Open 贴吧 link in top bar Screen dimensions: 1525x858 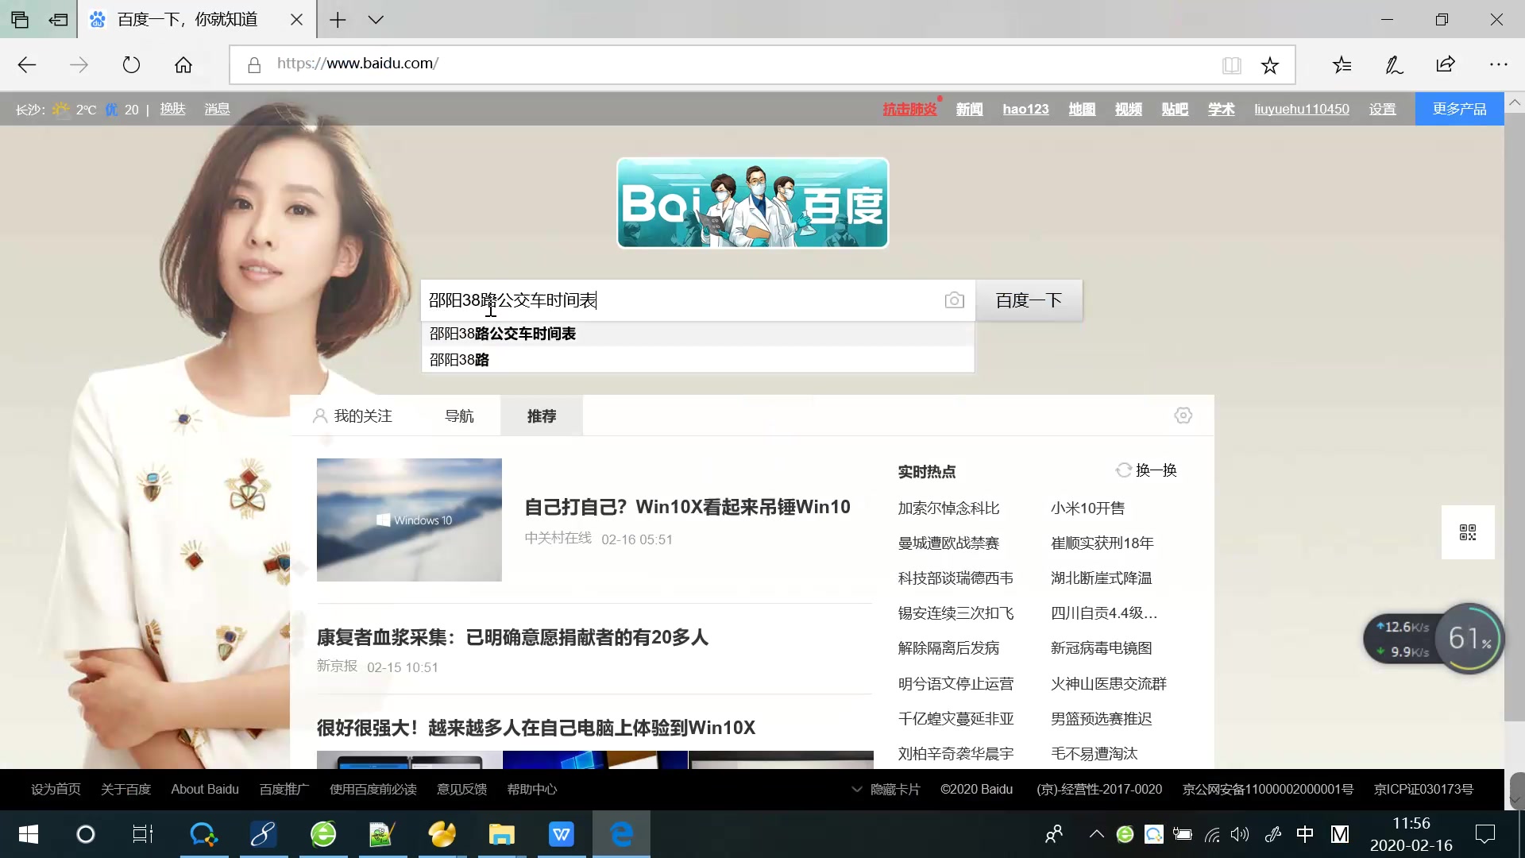[1175, 109]
